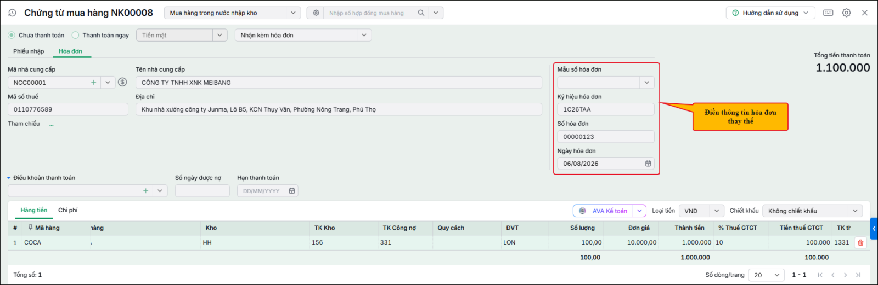Screen dimensions: 878x285
Task: Click the dollar icon next to supplier code
Action: (x=122, y=82)
